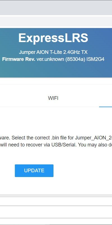Image resolution: width=112 pixels, height=225 pixels.
Task: Click the second collapsed panel row at the bottom
Action: click(56, 212)
